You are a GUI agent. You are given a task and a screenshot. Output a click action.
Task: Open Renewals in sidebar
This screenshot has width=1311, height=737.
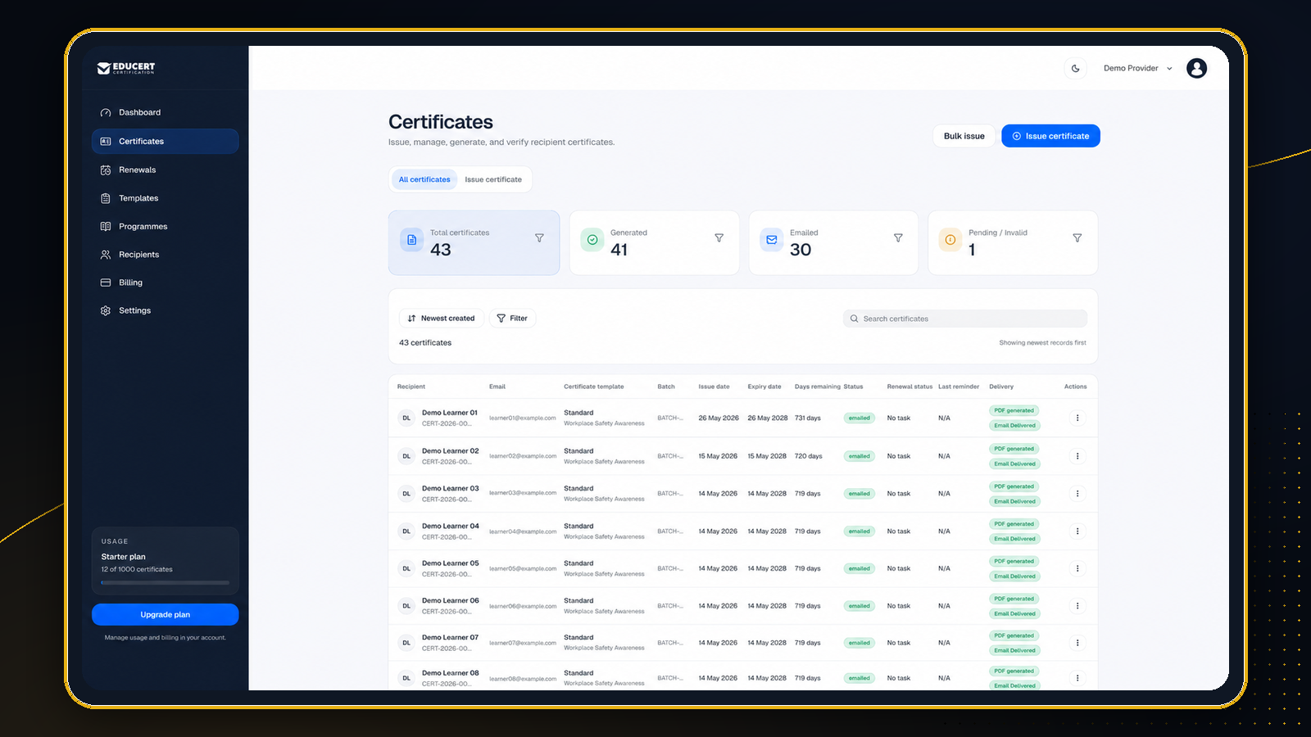(165, 170)
